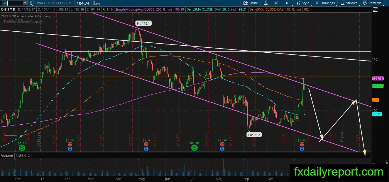Click the blue lightbulb icon under $1.5
This screenshot has width=389, height=182.
click(146, 149)
